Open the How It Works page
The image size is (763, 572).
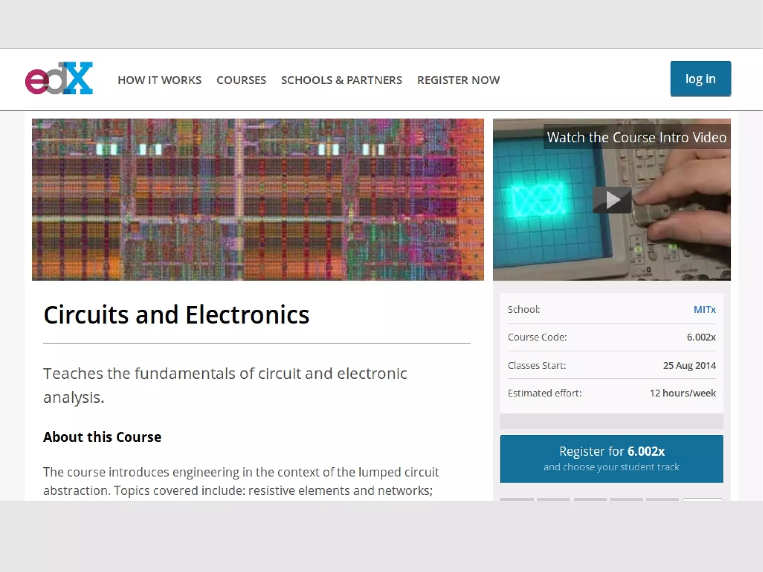159,80
